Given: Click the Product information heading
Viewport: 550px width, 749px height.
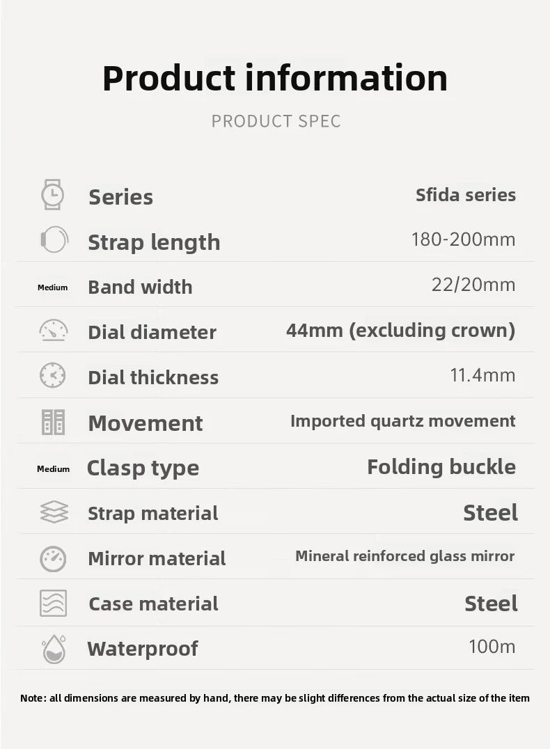Looking at the screenshot, I should [275, 77].
